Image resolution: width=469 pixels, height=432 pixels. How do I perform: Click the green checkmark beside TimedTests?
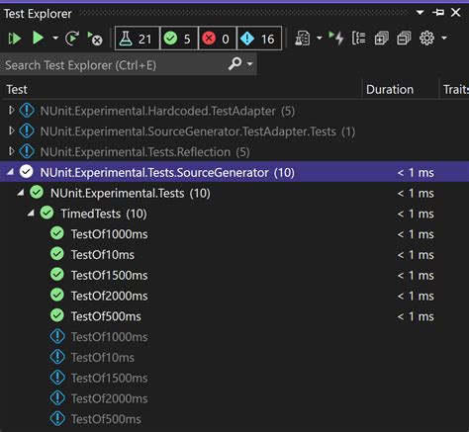tap(47, 213)
